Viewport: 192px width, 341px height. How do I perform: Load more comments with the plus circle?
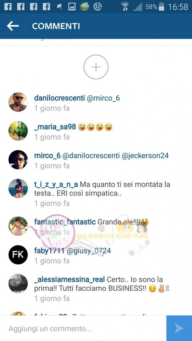pos(96,67)
